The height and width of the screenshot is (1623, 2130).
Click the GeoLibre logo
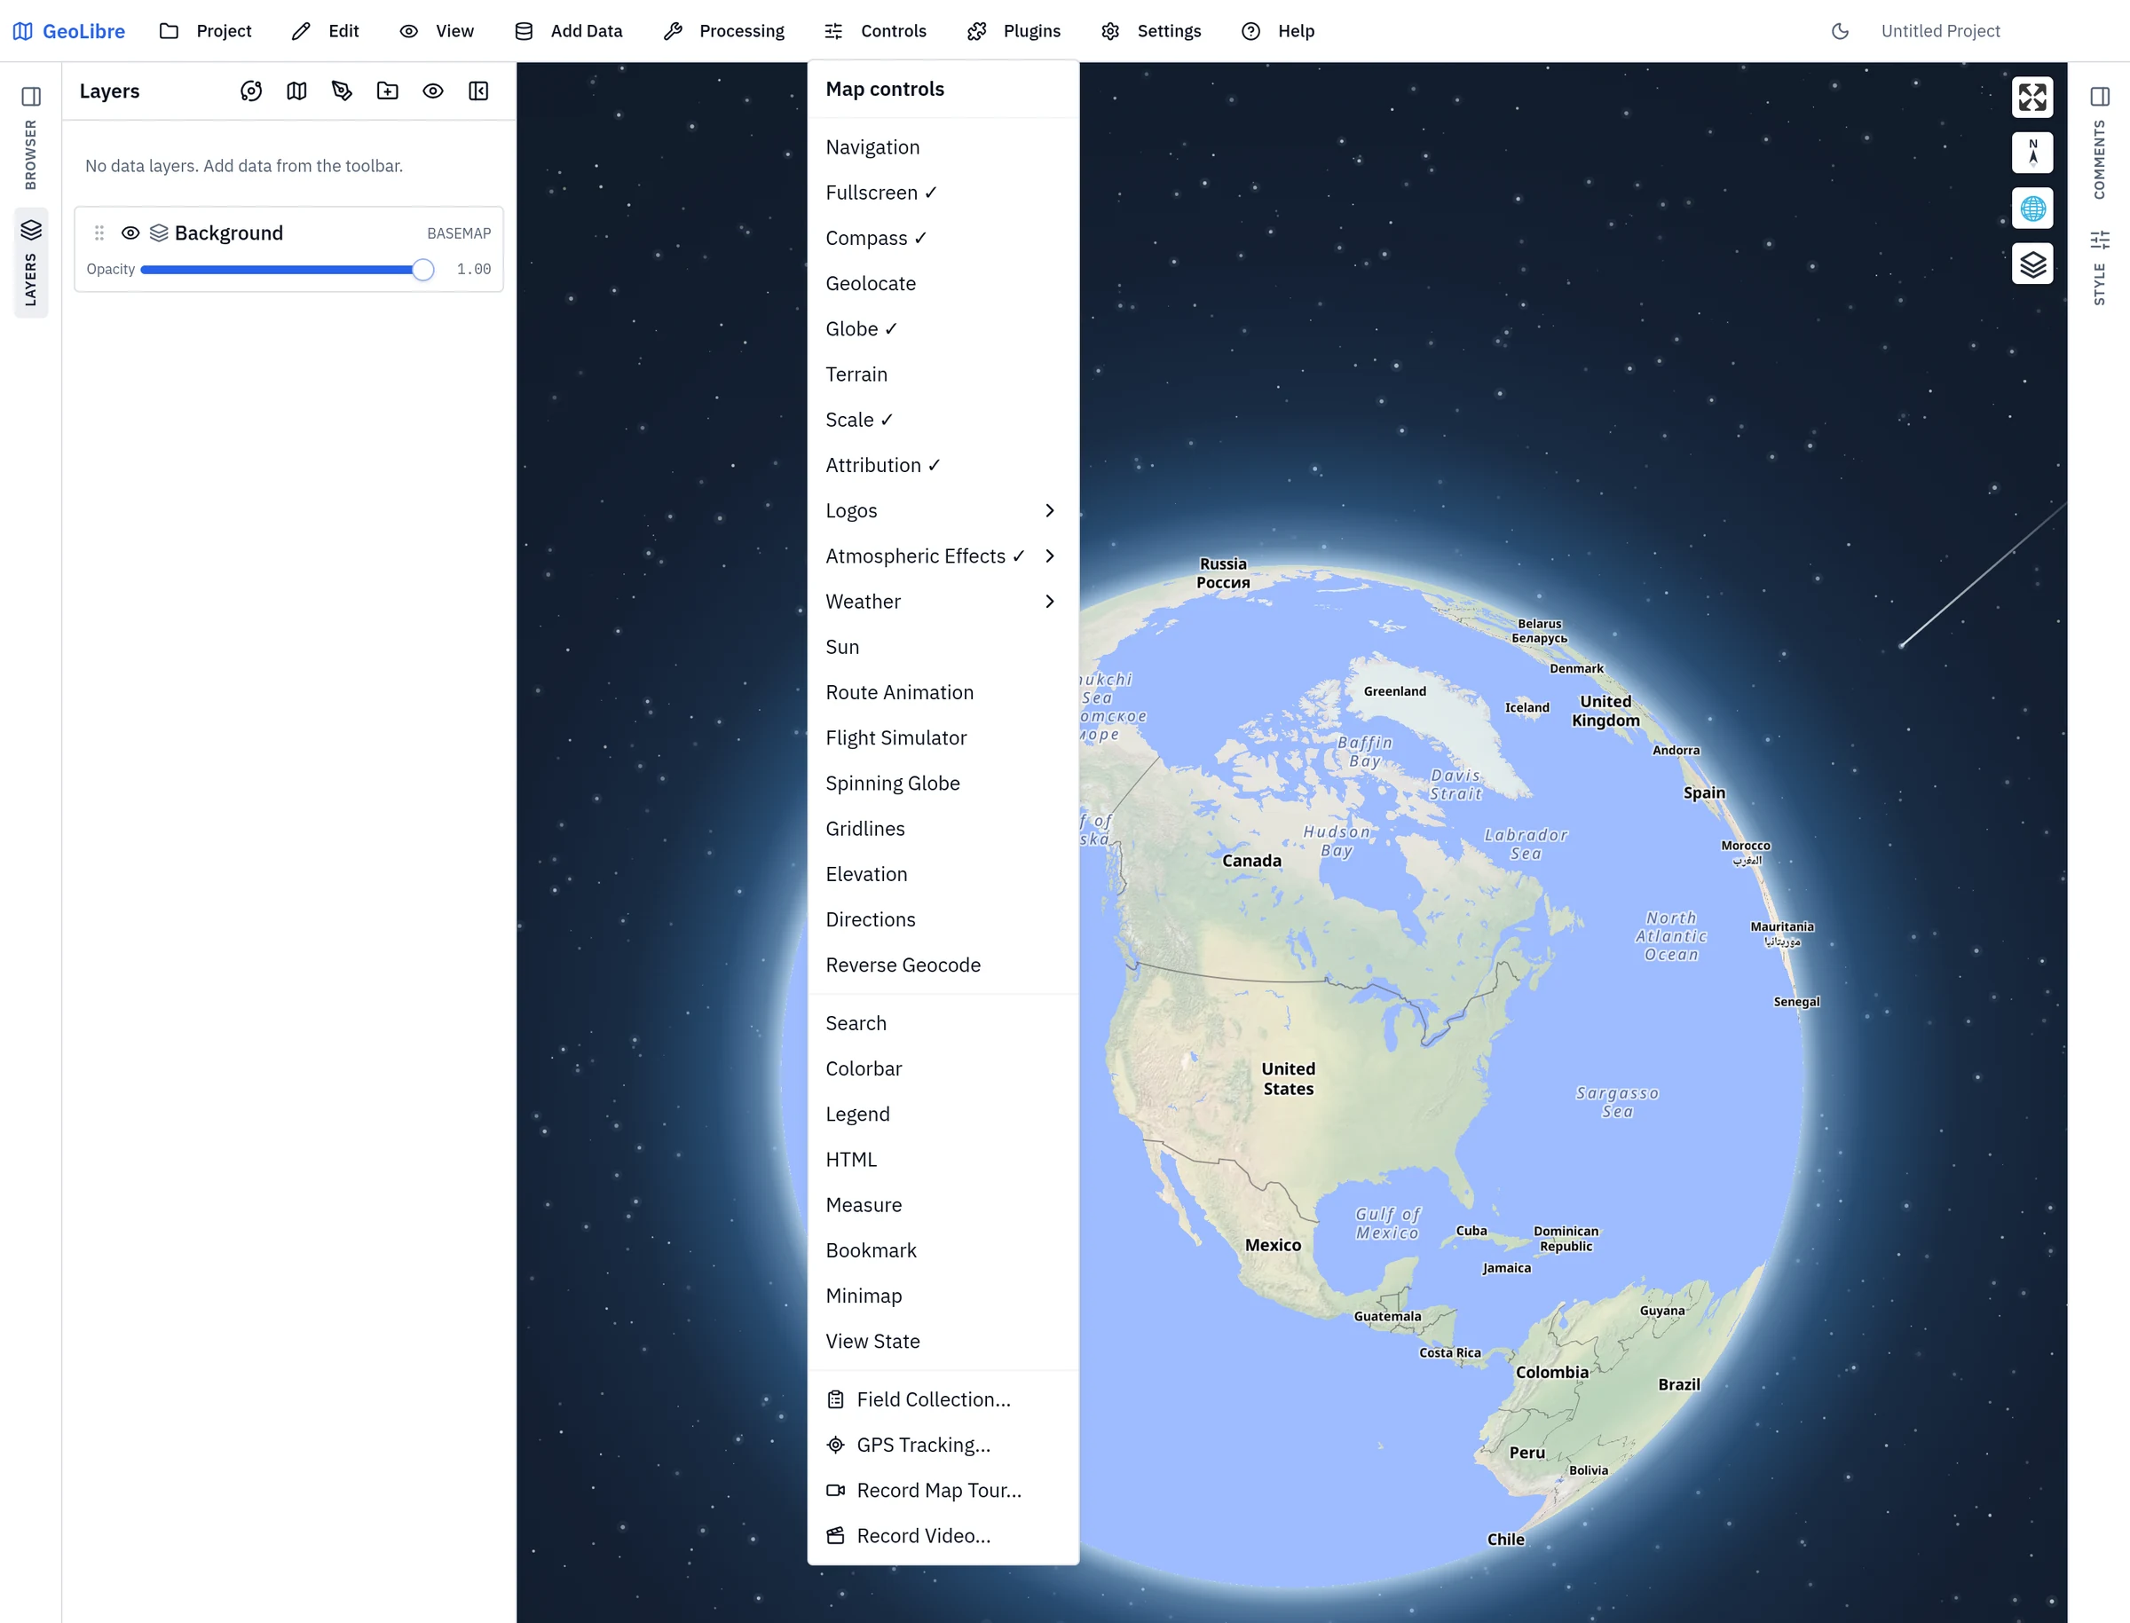[x=68, y=31]
